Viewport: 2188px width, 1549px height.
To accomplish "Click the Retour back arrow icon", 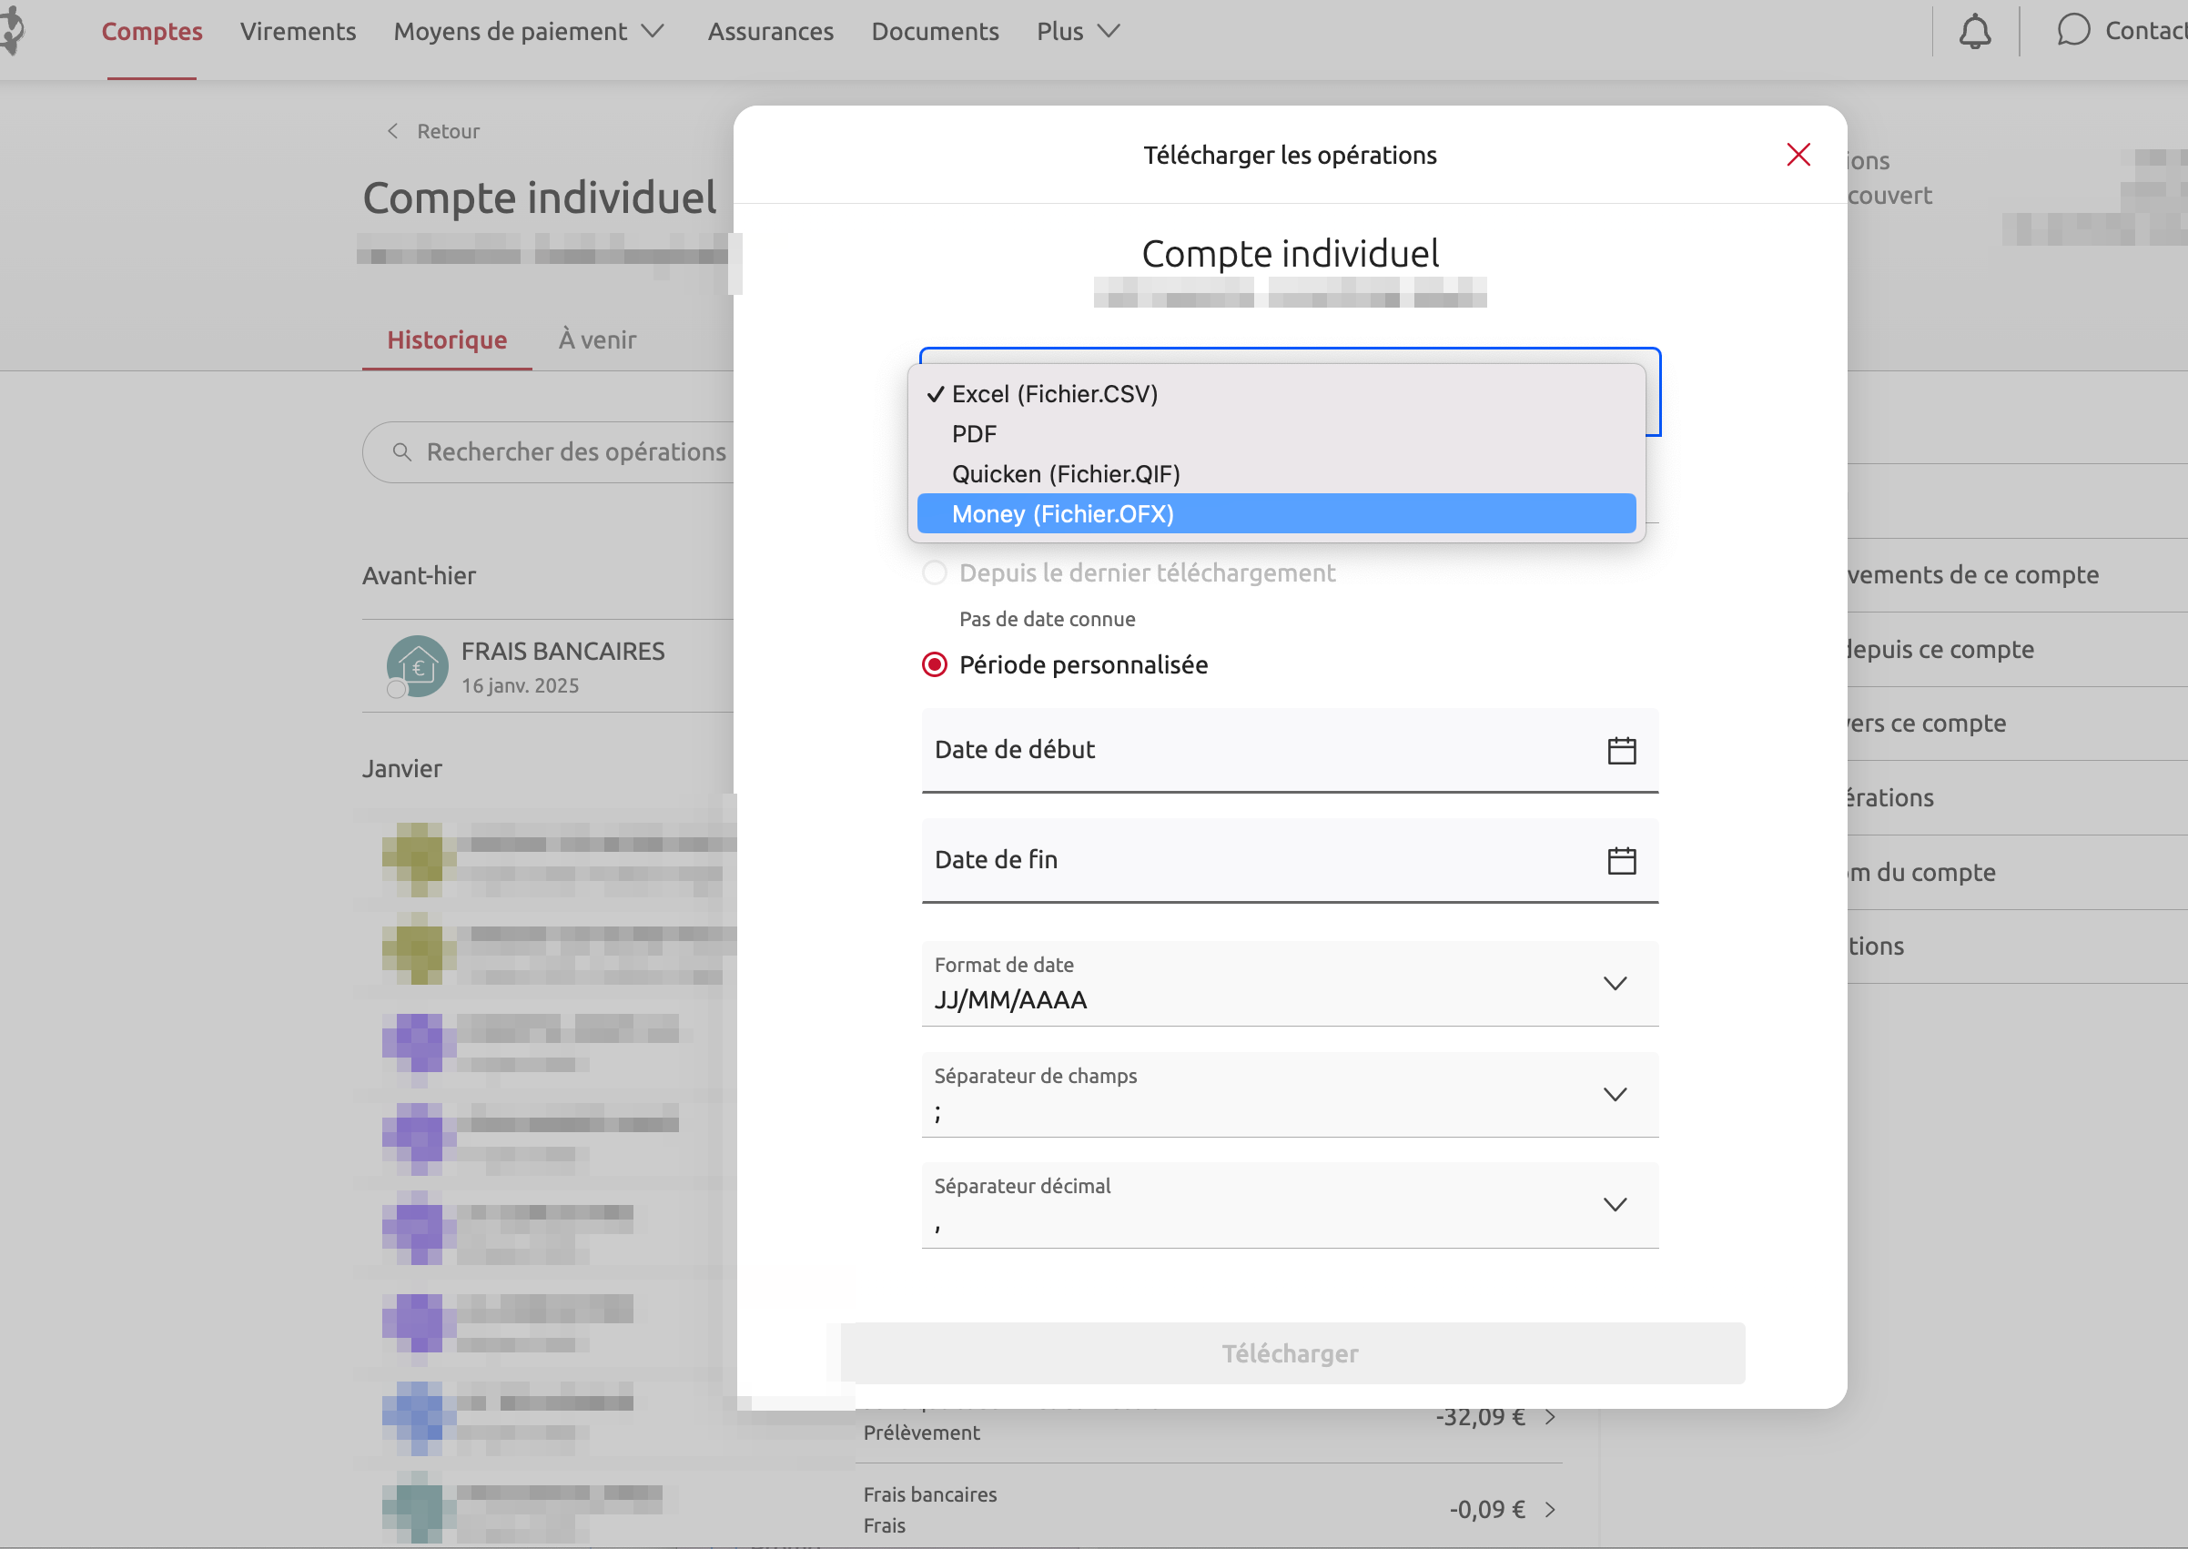I will (x=392, y=131).
